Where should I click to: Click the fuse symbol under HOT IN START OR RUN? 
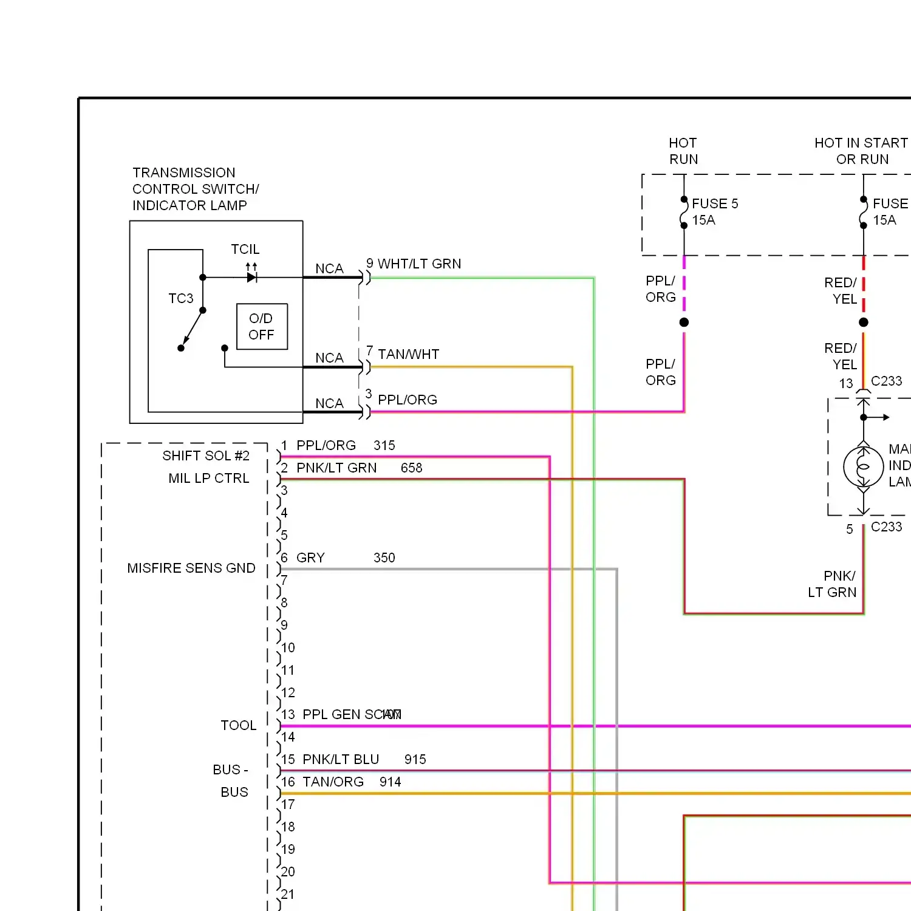pyautogui.click(x=863, y=213)
